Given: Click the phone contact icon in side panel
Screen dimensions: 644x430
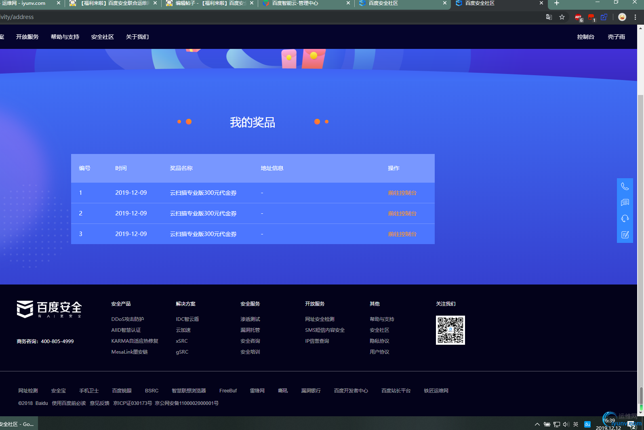Looking at the screenshot, I should point(625,186).
